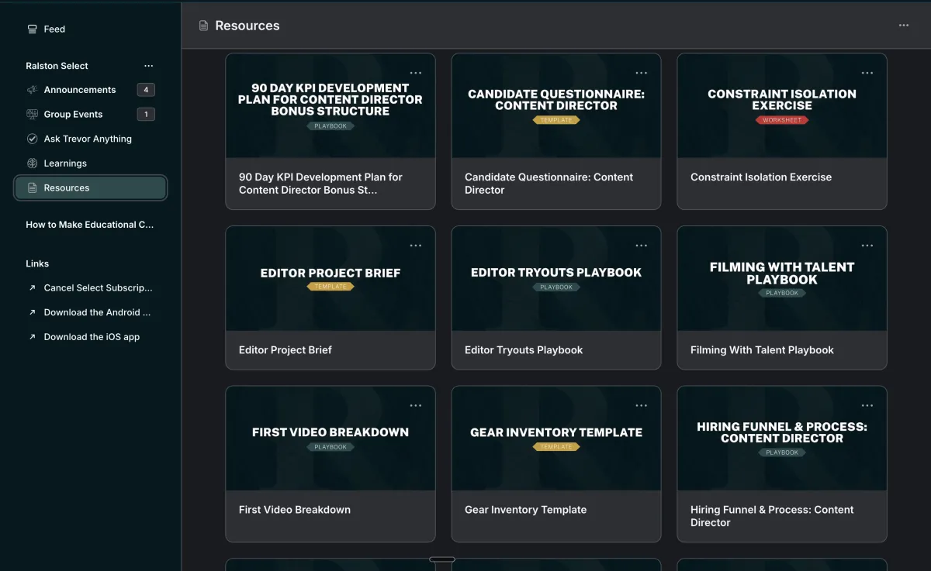Click title text 'Filming With Talent Playbook' below card
Screen dimensions: 931x571
762,350
